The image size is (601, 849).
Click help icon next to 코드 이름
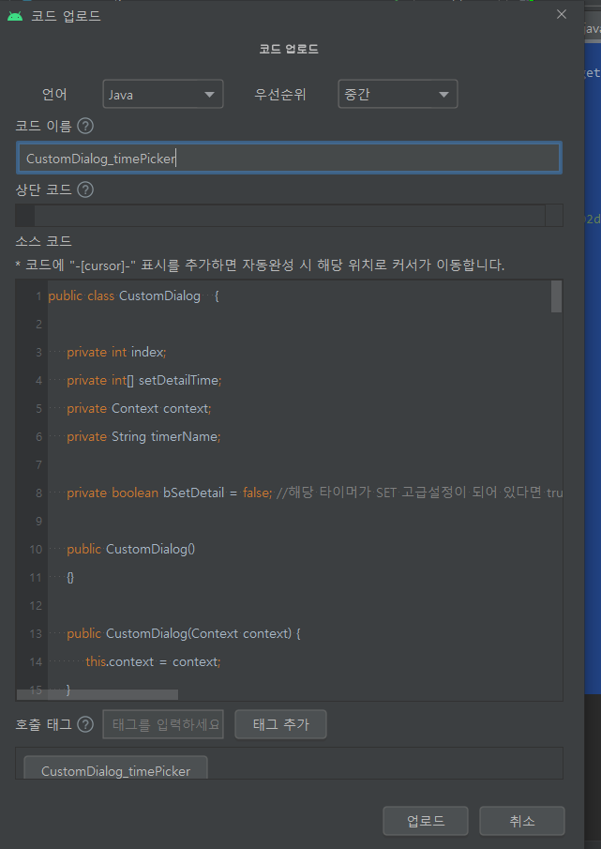coord(85,126)
